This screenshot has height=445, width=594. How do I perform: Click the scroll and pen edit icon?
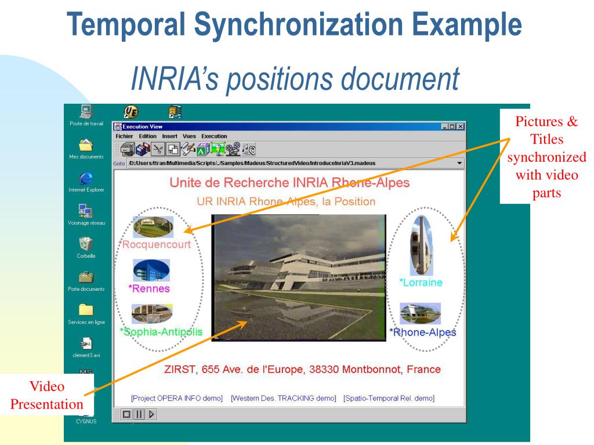[x=188, y=149]
